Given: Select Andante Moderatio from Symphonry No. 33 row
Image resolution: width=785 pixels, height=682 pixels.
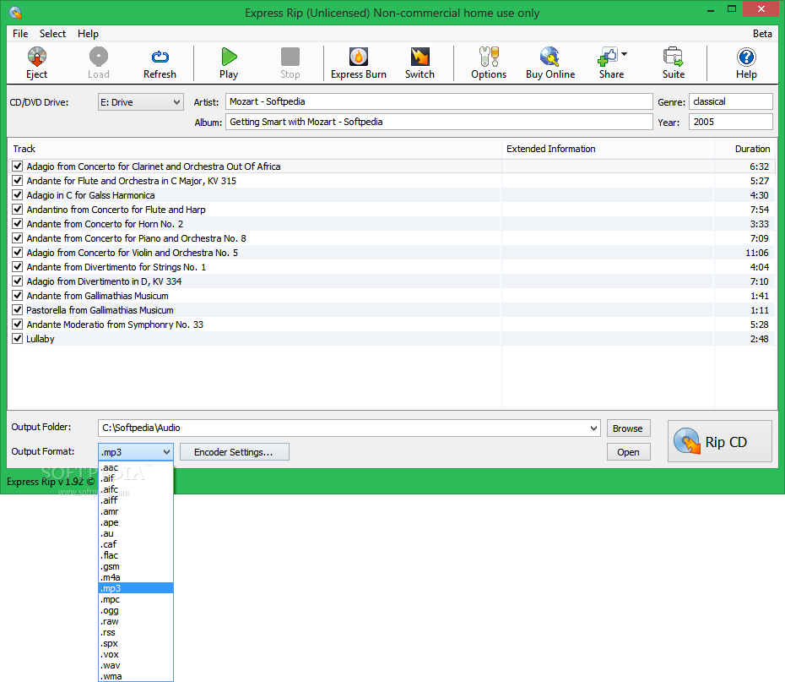Looking at the screenshot, I should point(392,325).
